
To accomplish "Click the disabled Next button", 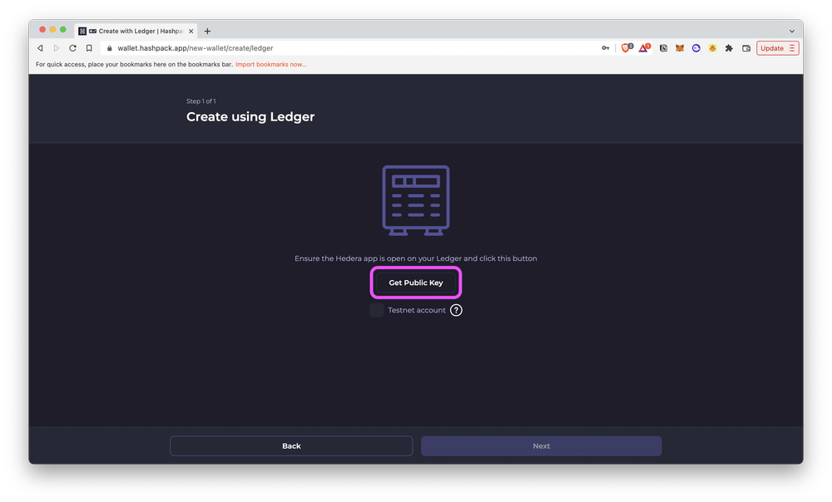I will (x=541, y=445).
